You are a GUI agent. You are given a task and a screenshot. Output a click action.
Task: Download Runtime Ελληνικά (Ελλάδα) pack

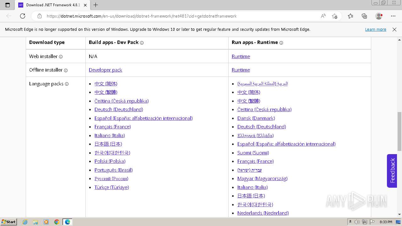[x=256, y=136]
